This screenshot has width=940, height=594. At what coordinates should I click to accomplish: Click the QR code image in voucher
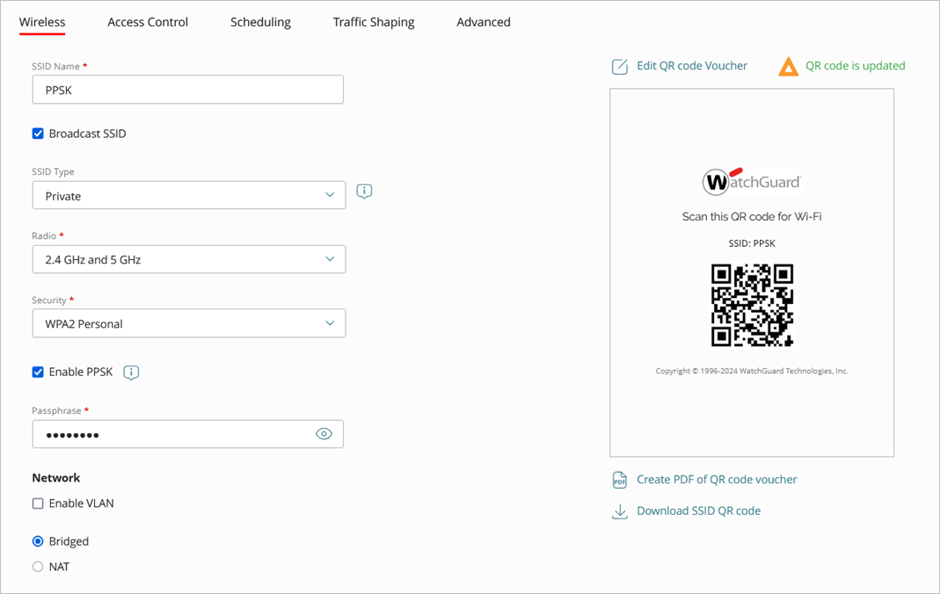tap(752, 306)
